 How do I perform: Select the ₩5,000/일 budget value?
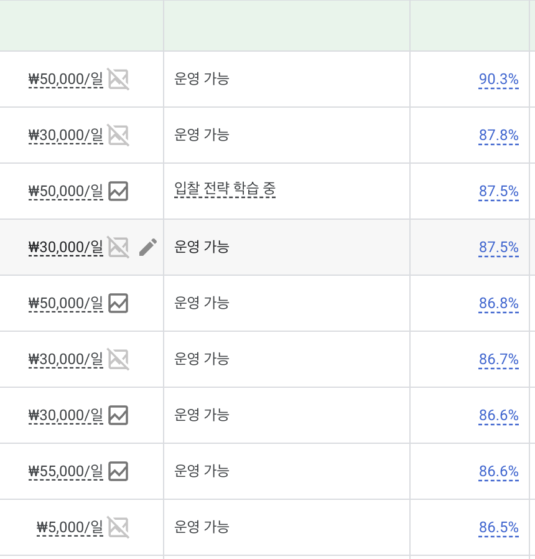click(70, 527)
